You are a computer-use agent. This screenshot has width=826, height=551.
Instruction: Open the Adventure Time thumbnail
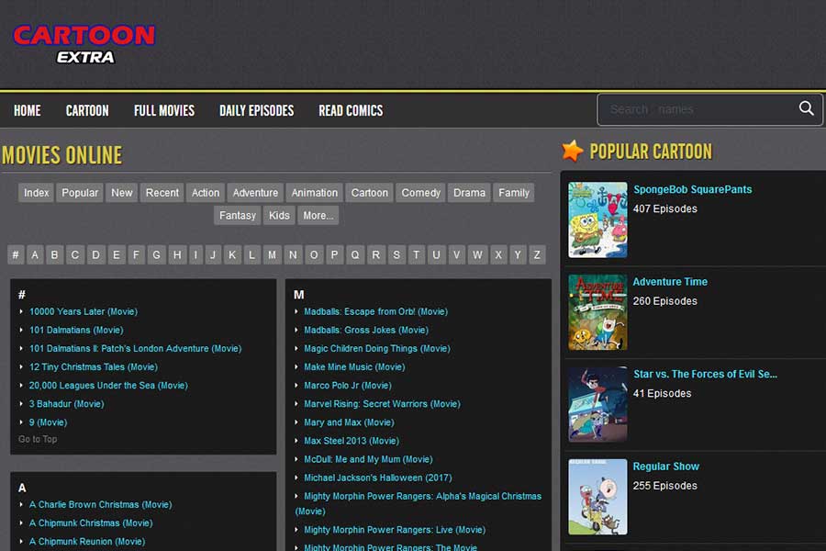597,312
